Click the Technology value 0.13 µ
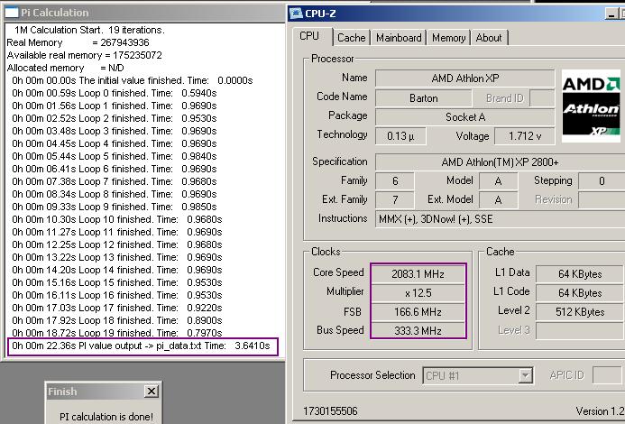The width and height of the screenshot is (625, 424). pos(400,136)
